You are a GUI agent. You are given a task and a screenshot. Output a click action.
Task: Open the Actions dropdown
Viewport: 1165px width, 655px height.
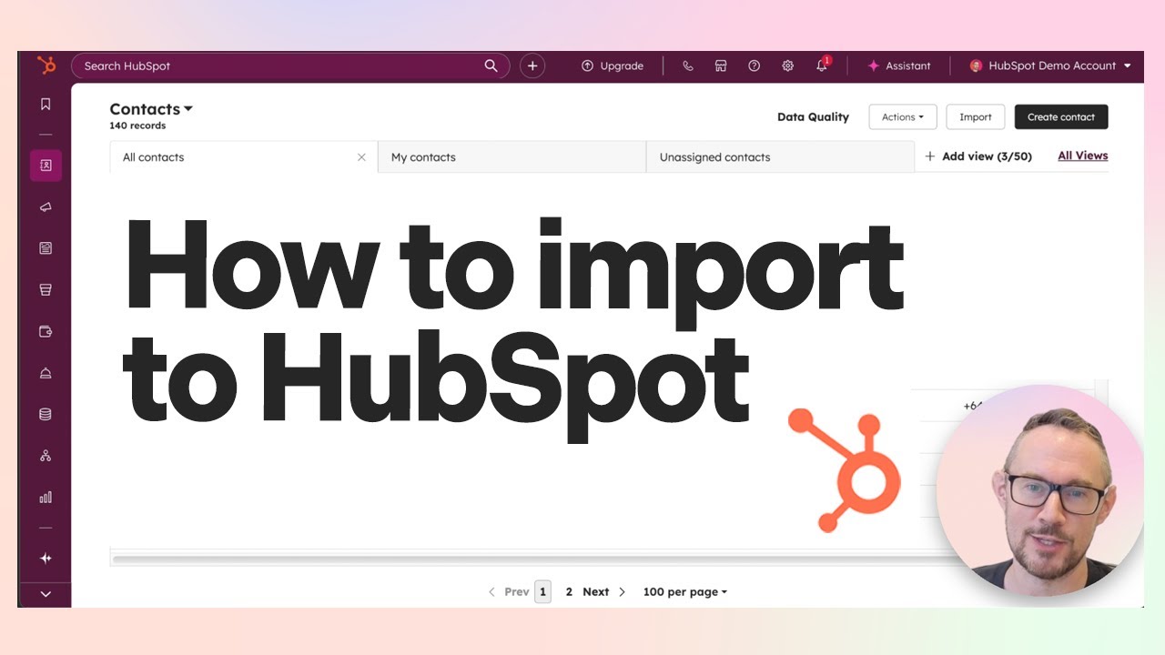click(x=903, y=116)
